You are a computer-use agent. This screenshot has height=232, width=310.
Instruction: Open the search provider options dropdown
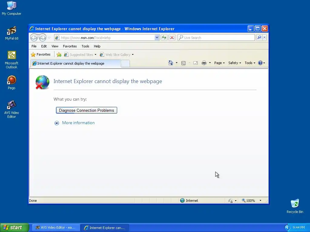pyautogui.click(x=265, y=37)
